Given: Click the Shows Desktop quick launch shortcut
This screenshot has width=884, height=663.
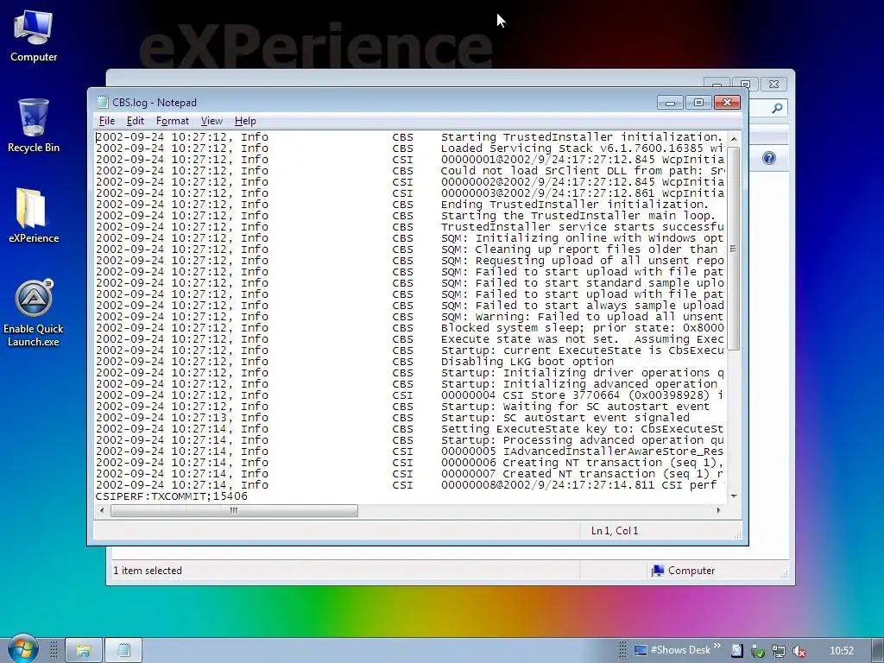Looking at the screenshot, I should (672, 650).
